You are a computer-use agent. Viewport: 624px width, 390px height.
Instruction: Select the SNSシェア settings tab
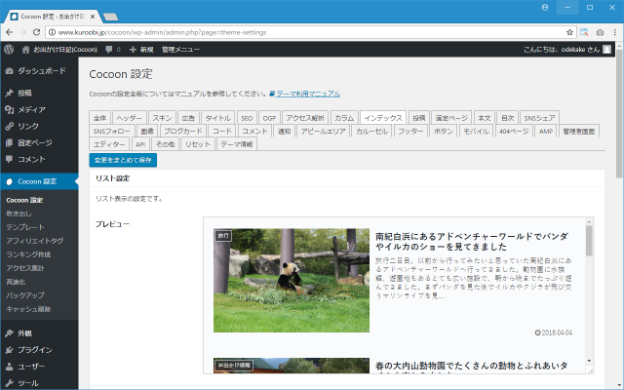click(x=540, y=117)
